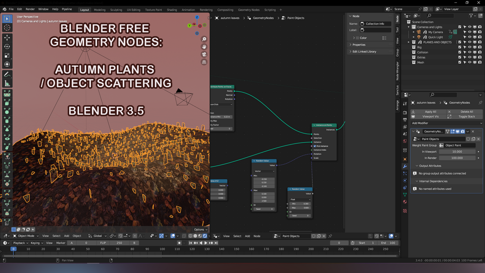Image resolution: width=485 pixels, height=273 pixels.
Task: Open the Pipeline menu
Action: pos(67,9)
